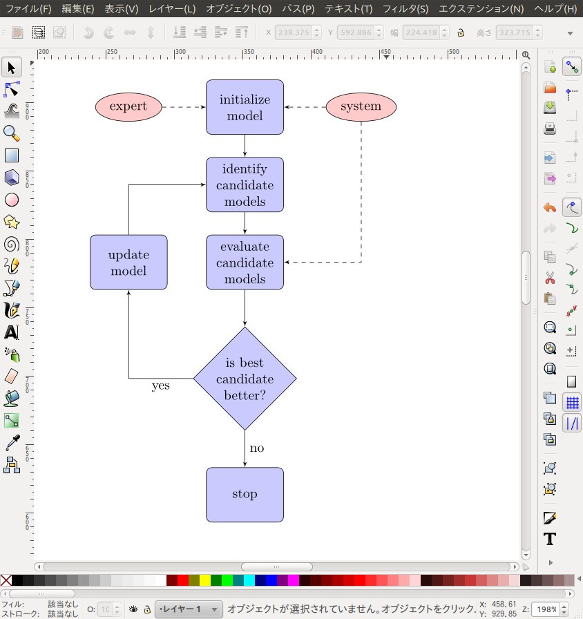Toggle snap to guides button
This screenshot has height=619, width=583.
(572, 423)
